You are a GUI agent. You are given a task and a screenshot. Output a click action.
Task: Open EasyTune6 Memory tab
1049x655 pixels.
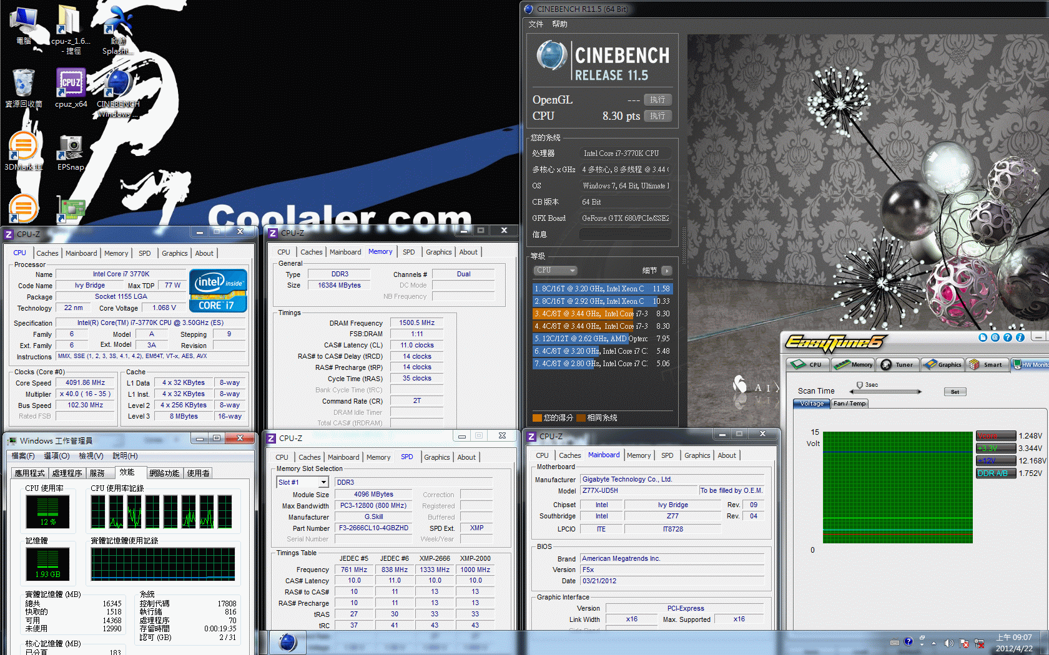click(x=854, y=364)
